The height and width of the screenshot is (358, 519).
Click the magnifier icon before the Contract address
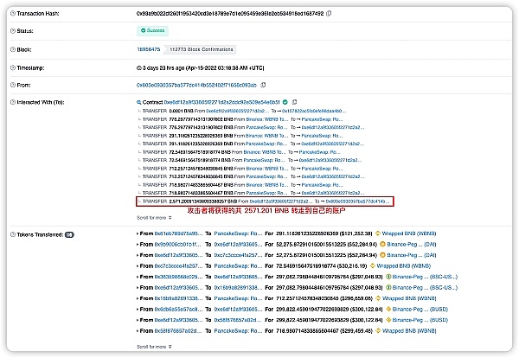(x=139, y=102)
